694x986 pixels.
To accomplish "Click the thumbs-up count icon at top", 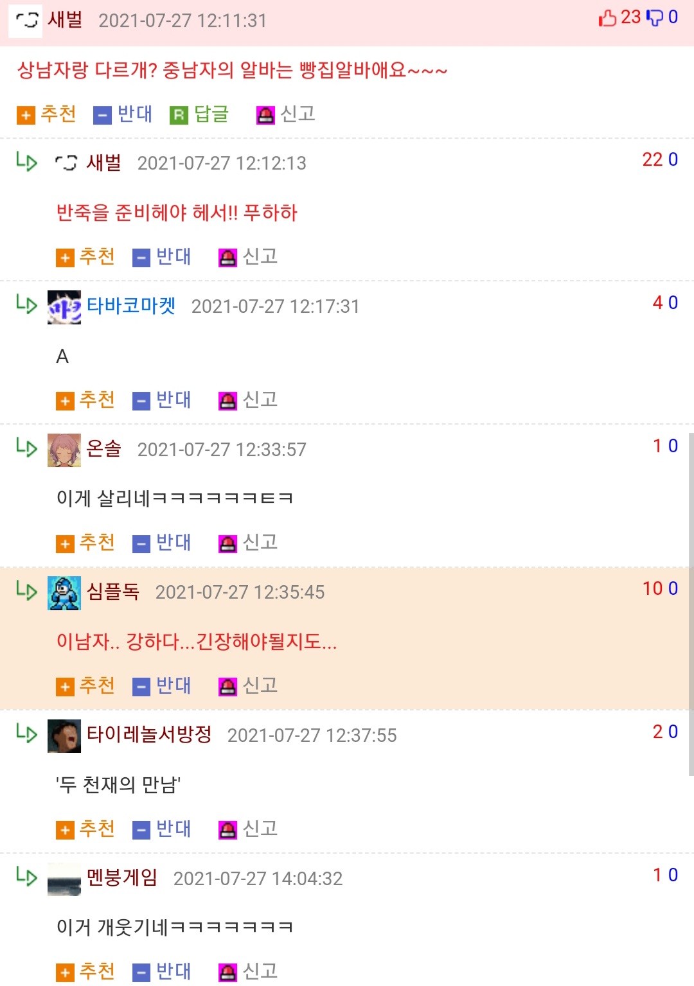I will coord(607,17).
